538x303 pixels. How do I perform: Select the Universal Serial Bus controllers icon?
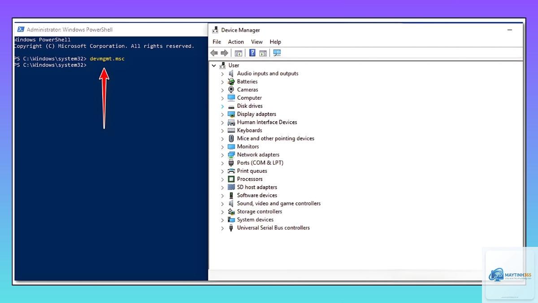pyautogui.click(x=231, y=228)
